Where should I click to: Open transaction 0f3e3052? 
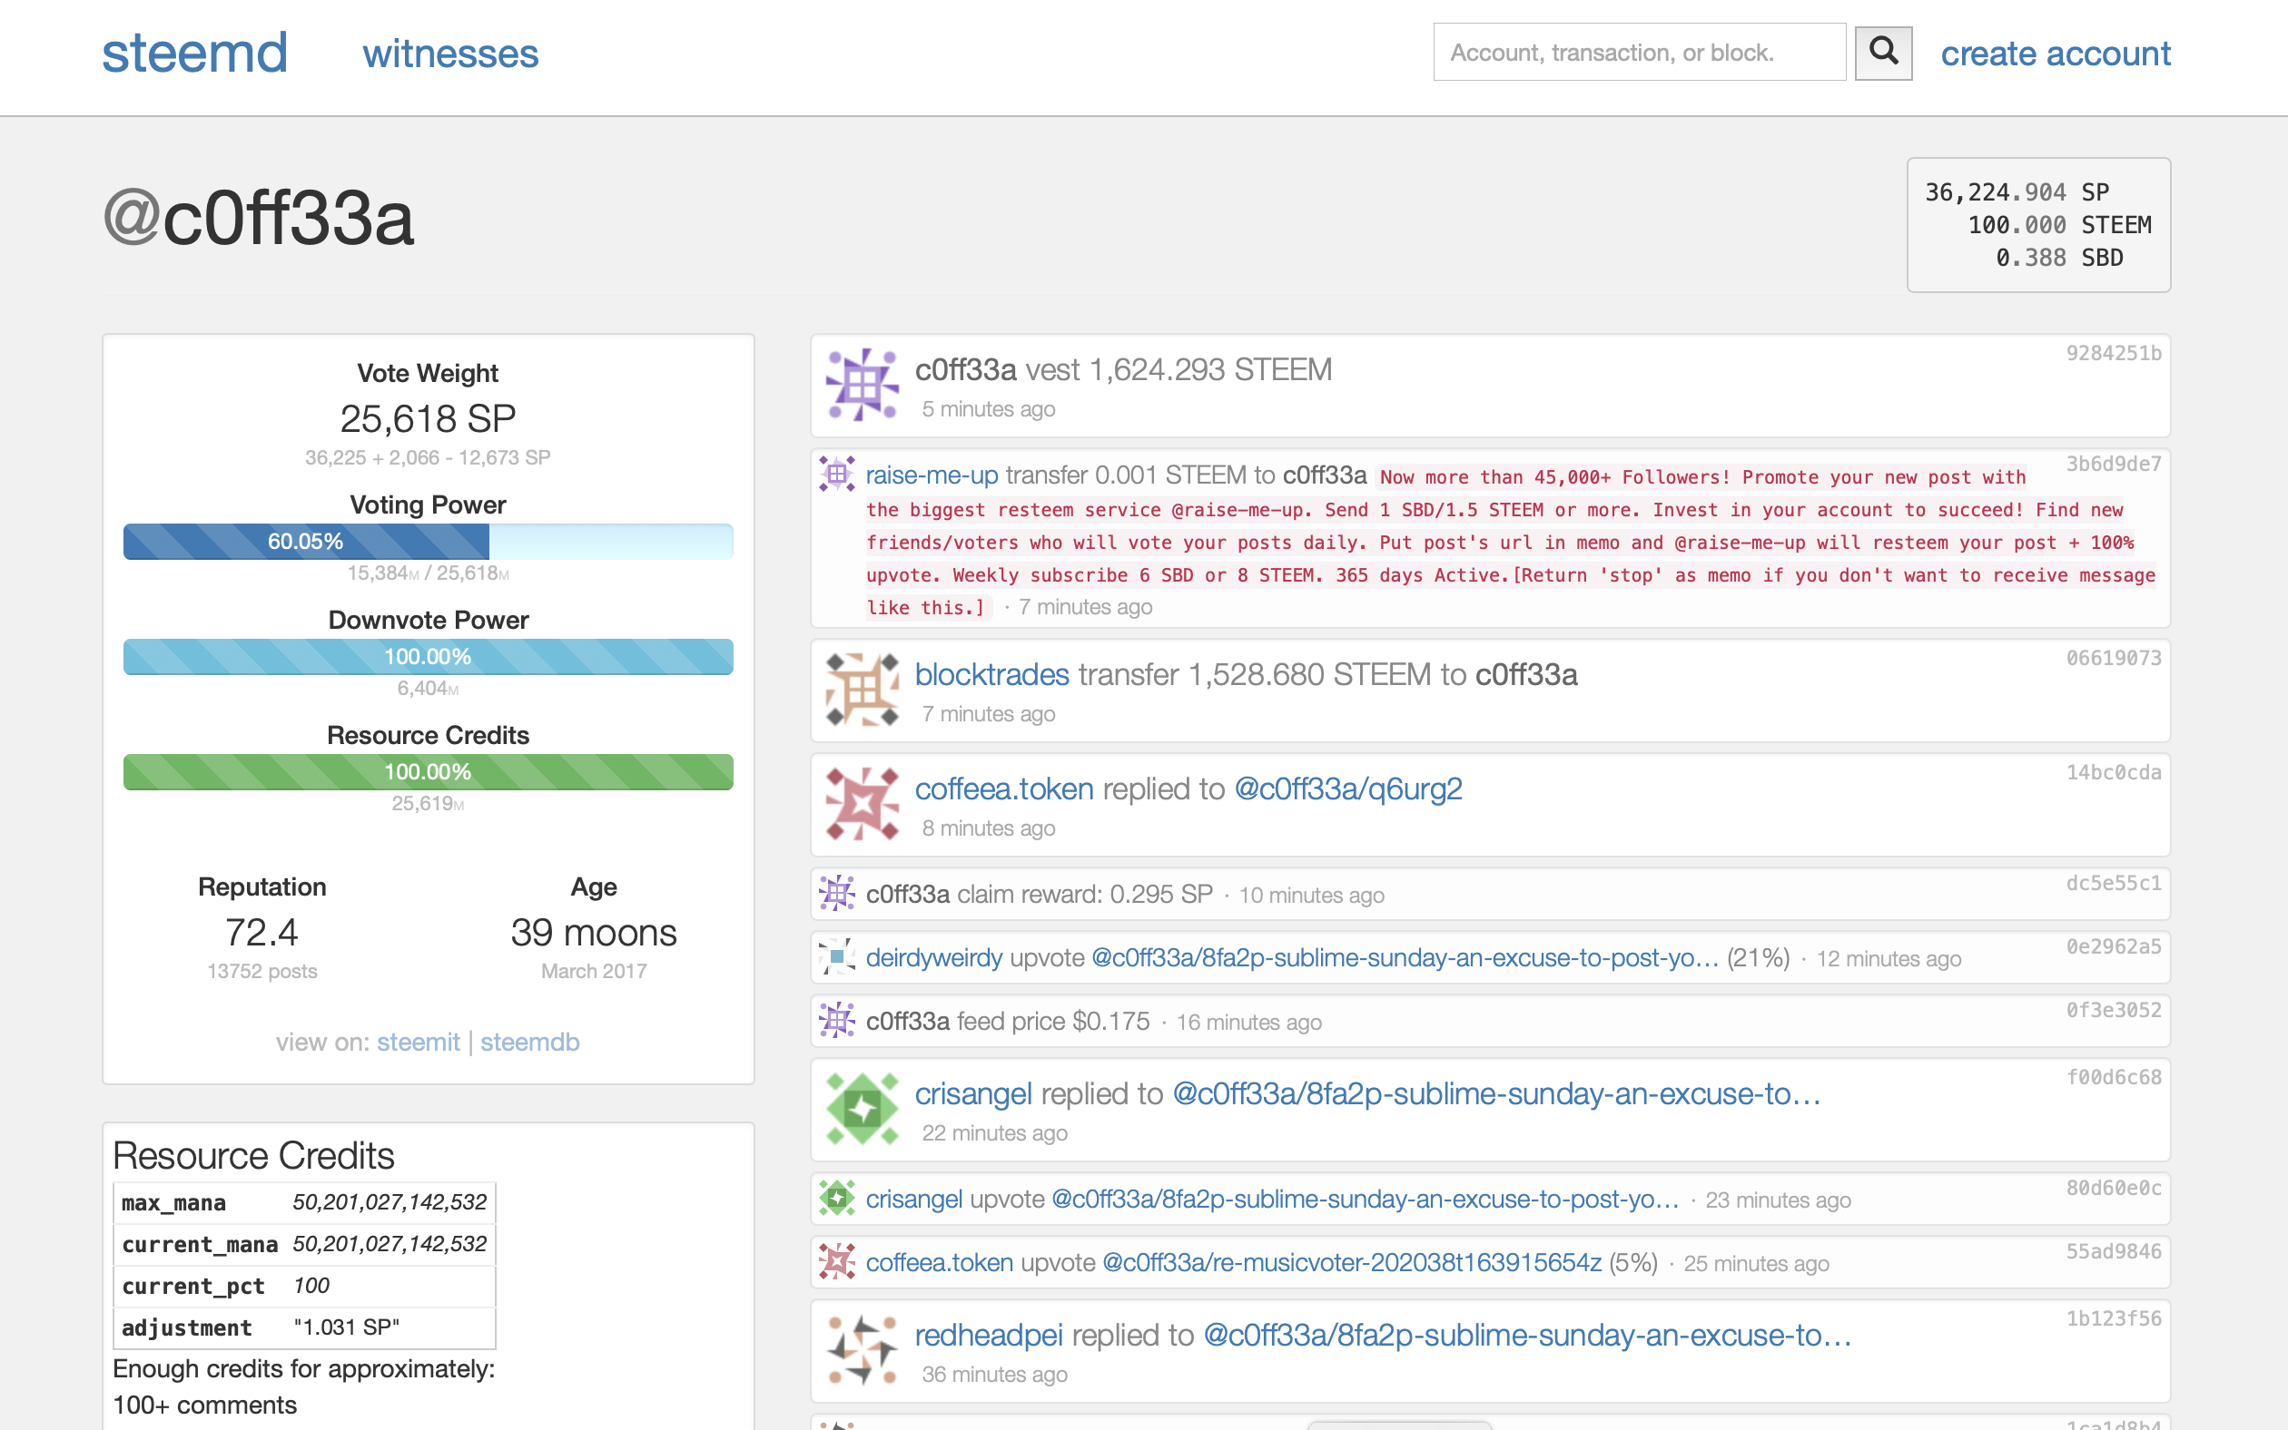(x=2113, y=1010)
